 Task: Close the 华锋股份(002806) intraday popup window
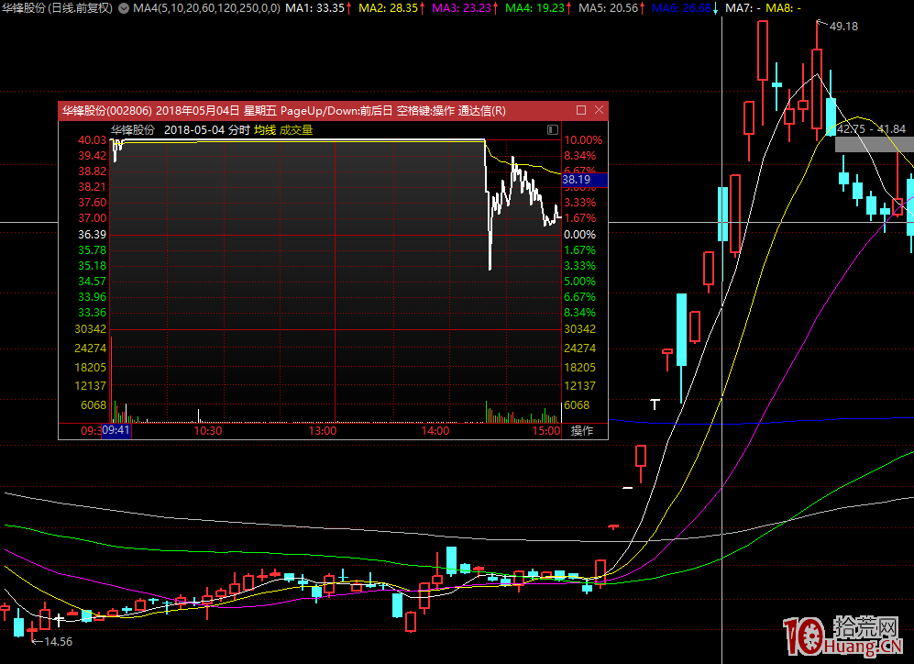(x=599, y=110)
